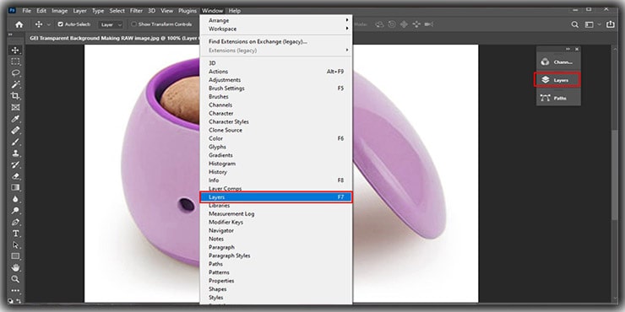Open the Image menu

click(60, 11)
